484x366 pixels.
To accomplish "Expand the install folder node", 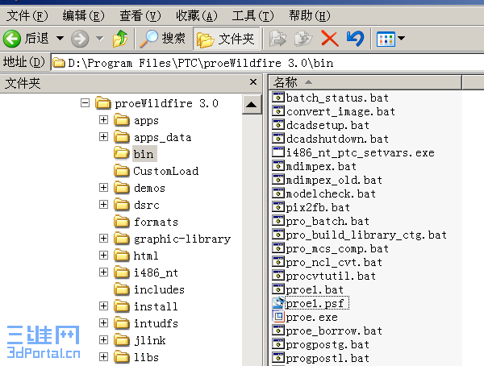I will pyautogui.click(x=104, y=306).
